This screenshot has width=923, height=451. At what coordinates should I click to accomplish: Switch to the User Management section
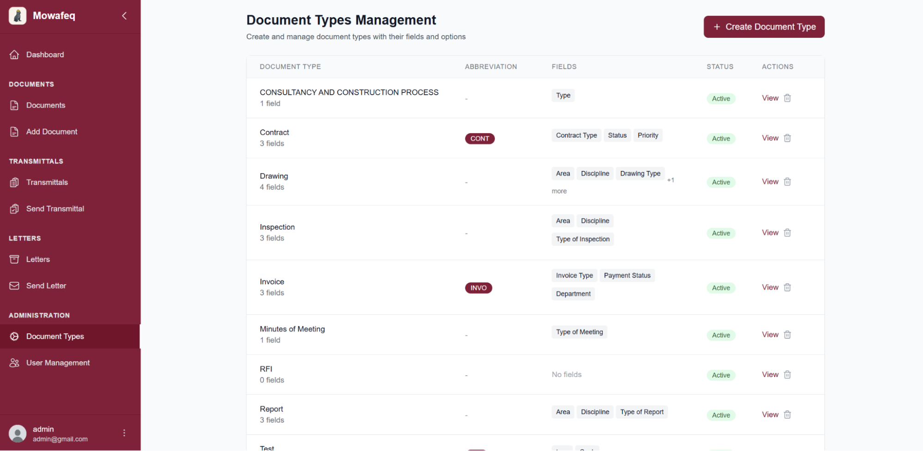pos(58,363)
